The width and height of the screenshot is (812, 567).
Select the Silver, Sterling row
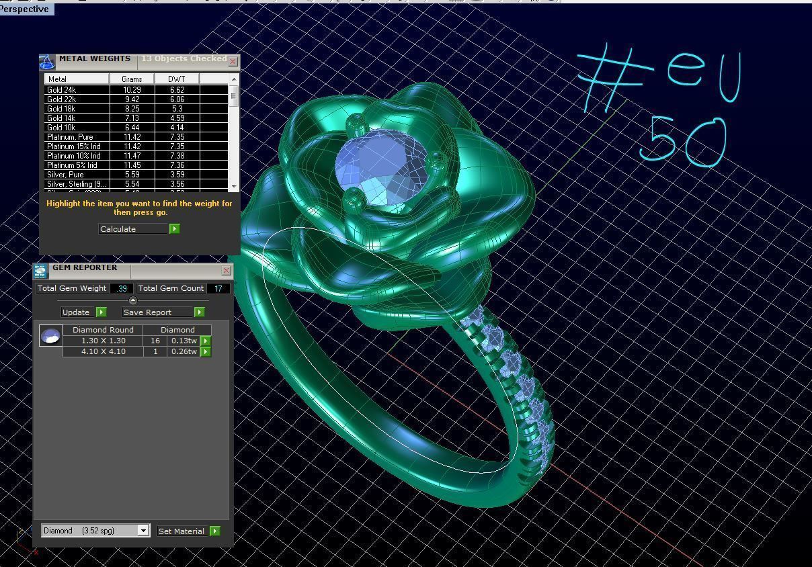coord(136,183)
